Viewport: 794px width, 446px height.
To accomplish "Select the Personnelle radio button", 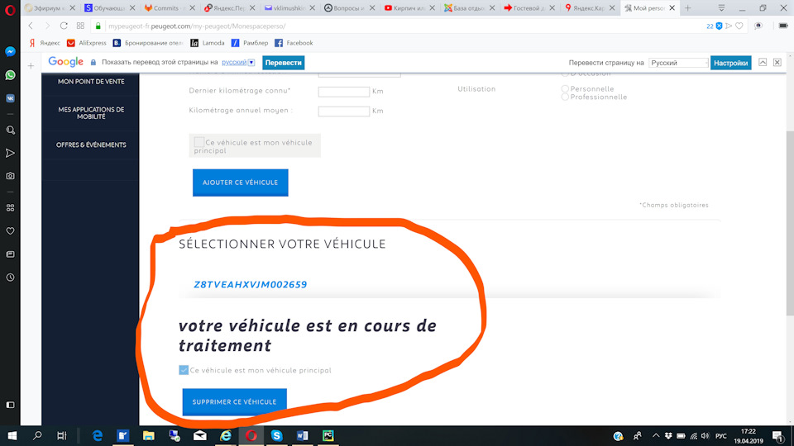I will point(565,88).
